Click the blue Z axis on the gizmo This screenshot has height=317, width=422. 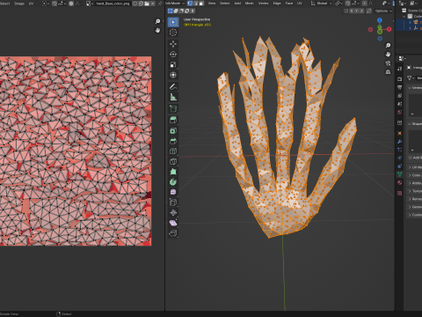[x=380, y=20]
